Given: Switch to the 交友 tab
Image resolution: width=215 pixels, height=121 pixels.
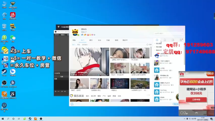Looking at the screenshot, I should click(x=99, y=40).
